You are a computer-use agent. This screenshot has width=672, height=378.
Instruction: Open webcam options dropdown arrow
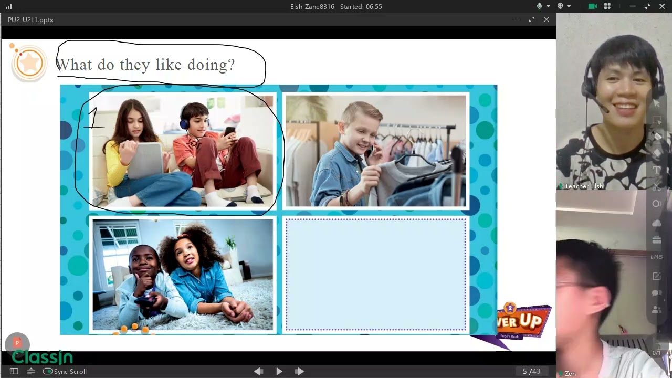(569, 6)
